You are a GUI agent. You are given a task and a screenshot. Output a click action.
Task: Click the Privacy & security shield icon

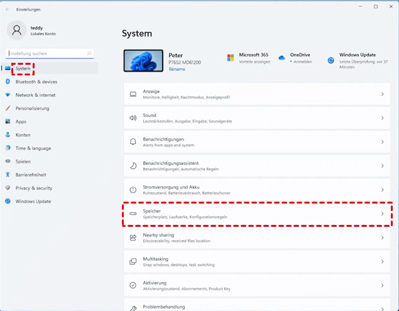click(x=8, y=188)
